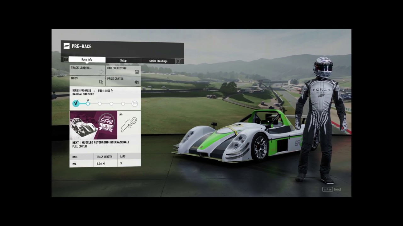Screen dimensions: 403x226
Task: Click the third race progress node
Action: coord(99,104)
